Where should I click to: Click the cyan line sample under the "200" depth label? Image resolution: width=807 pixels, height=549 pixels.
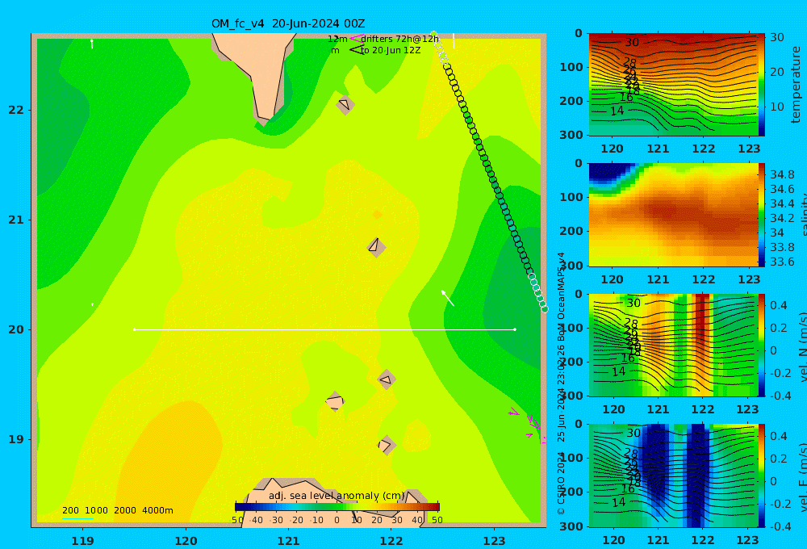tap(77, 518)
